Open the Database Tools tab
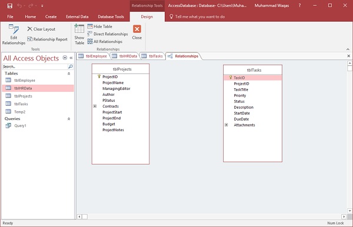The height and width of the screenshot is (227, 353). [111, 16]
